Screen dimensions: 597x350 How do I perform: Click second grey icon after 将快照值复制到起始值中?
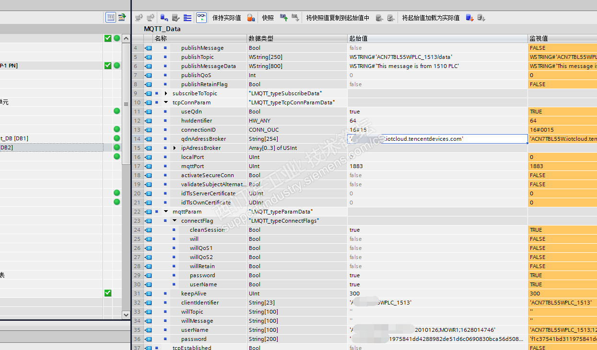[x=391, y=18]
